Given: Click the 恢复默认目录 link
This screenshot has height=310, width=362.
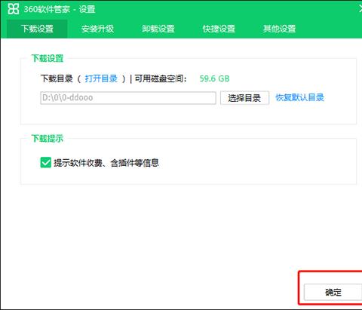Looking at the screenshot, I should 299,97.
